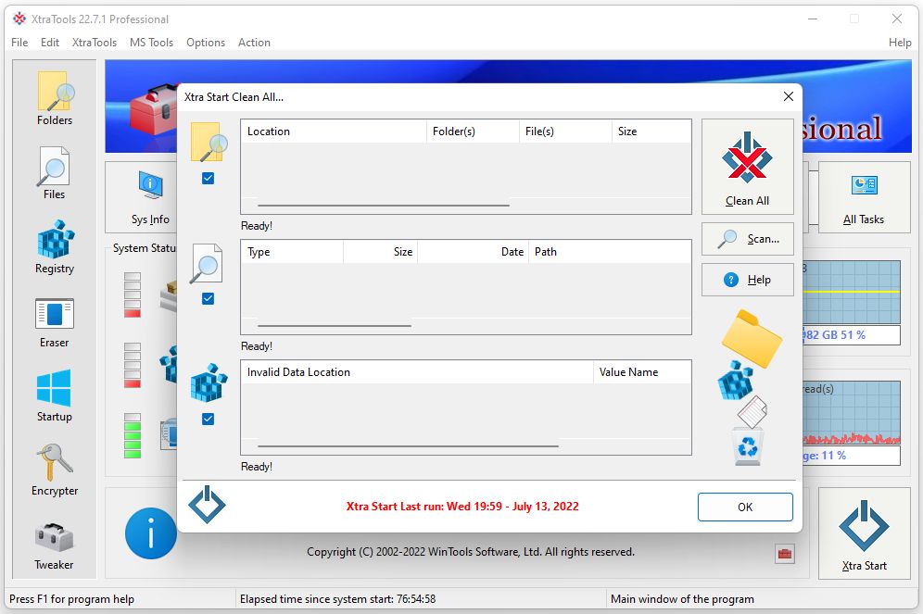Open Help from the dialog
Screen dimensions: 923x614
[747, 280]
